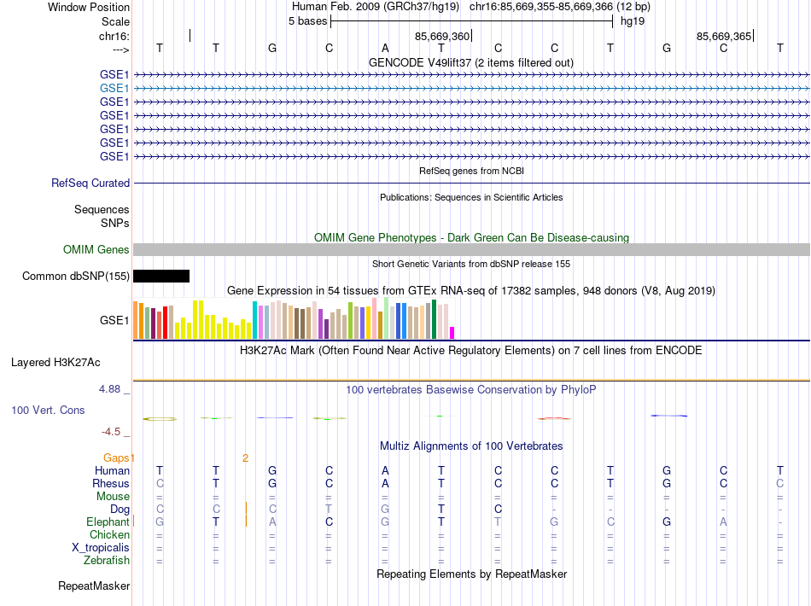Image resolution: width=811 pixels, height=606 pixels.
Task: Click the SNPs track label
Action: coord(115,223)
